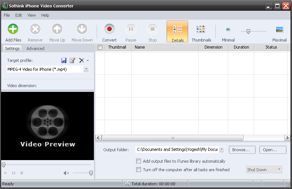Expand the Output folder path dropdown
This screenshot has width=292, height=189.
222,149
